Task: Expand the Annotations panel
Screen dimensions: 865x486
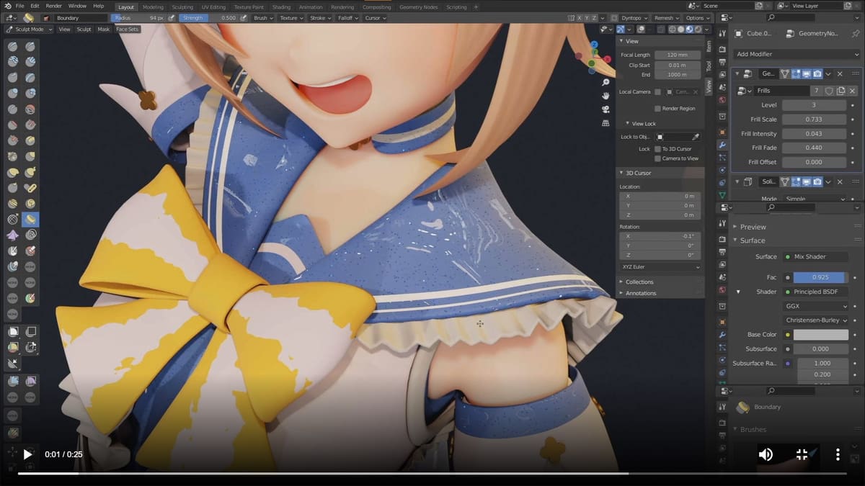Action: coord(640,293)
